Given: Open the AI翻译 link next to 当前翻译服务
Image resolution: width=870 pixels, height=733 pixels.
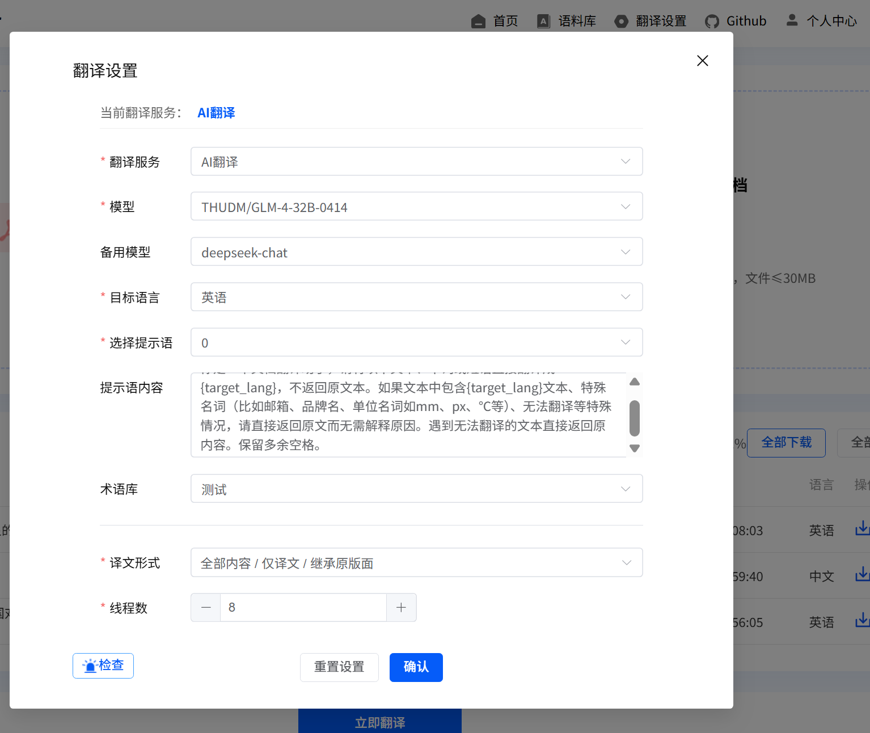Looking at the screenshot, I should coord(216,113).
